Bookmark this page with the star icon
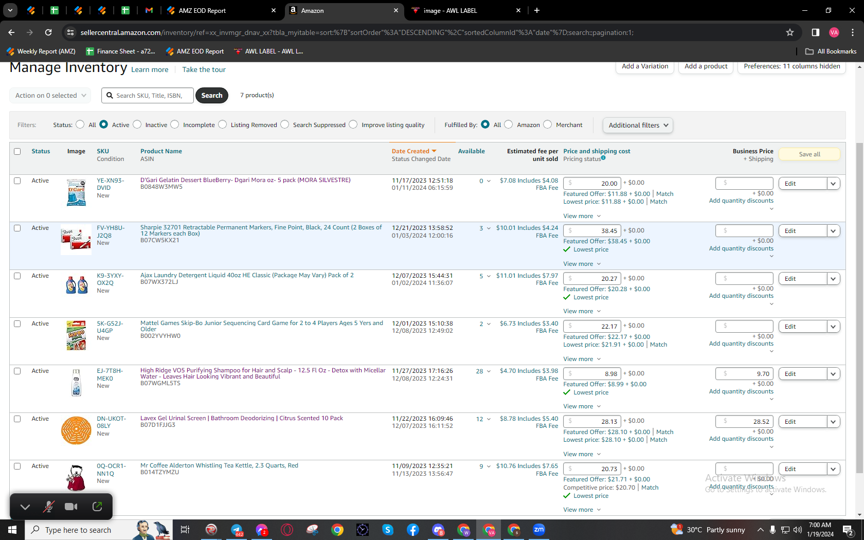This screenshot has height=540, width=864. [790, 32]
